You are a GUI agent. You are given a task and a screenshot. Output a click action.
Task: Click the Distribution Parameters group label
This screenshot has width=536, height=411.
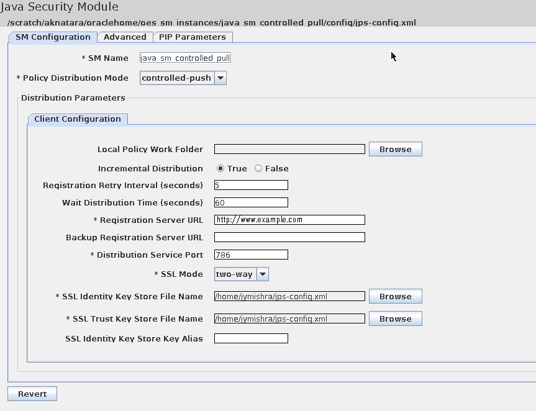[73, 97]
